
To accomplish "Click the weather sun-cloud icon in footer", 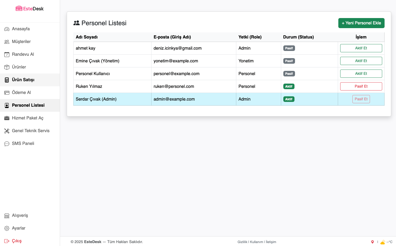I will 382,242.
